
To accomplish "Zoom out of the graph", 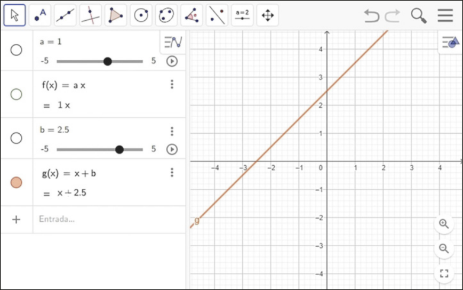I will pyautogui.click(x=444, y=248).
